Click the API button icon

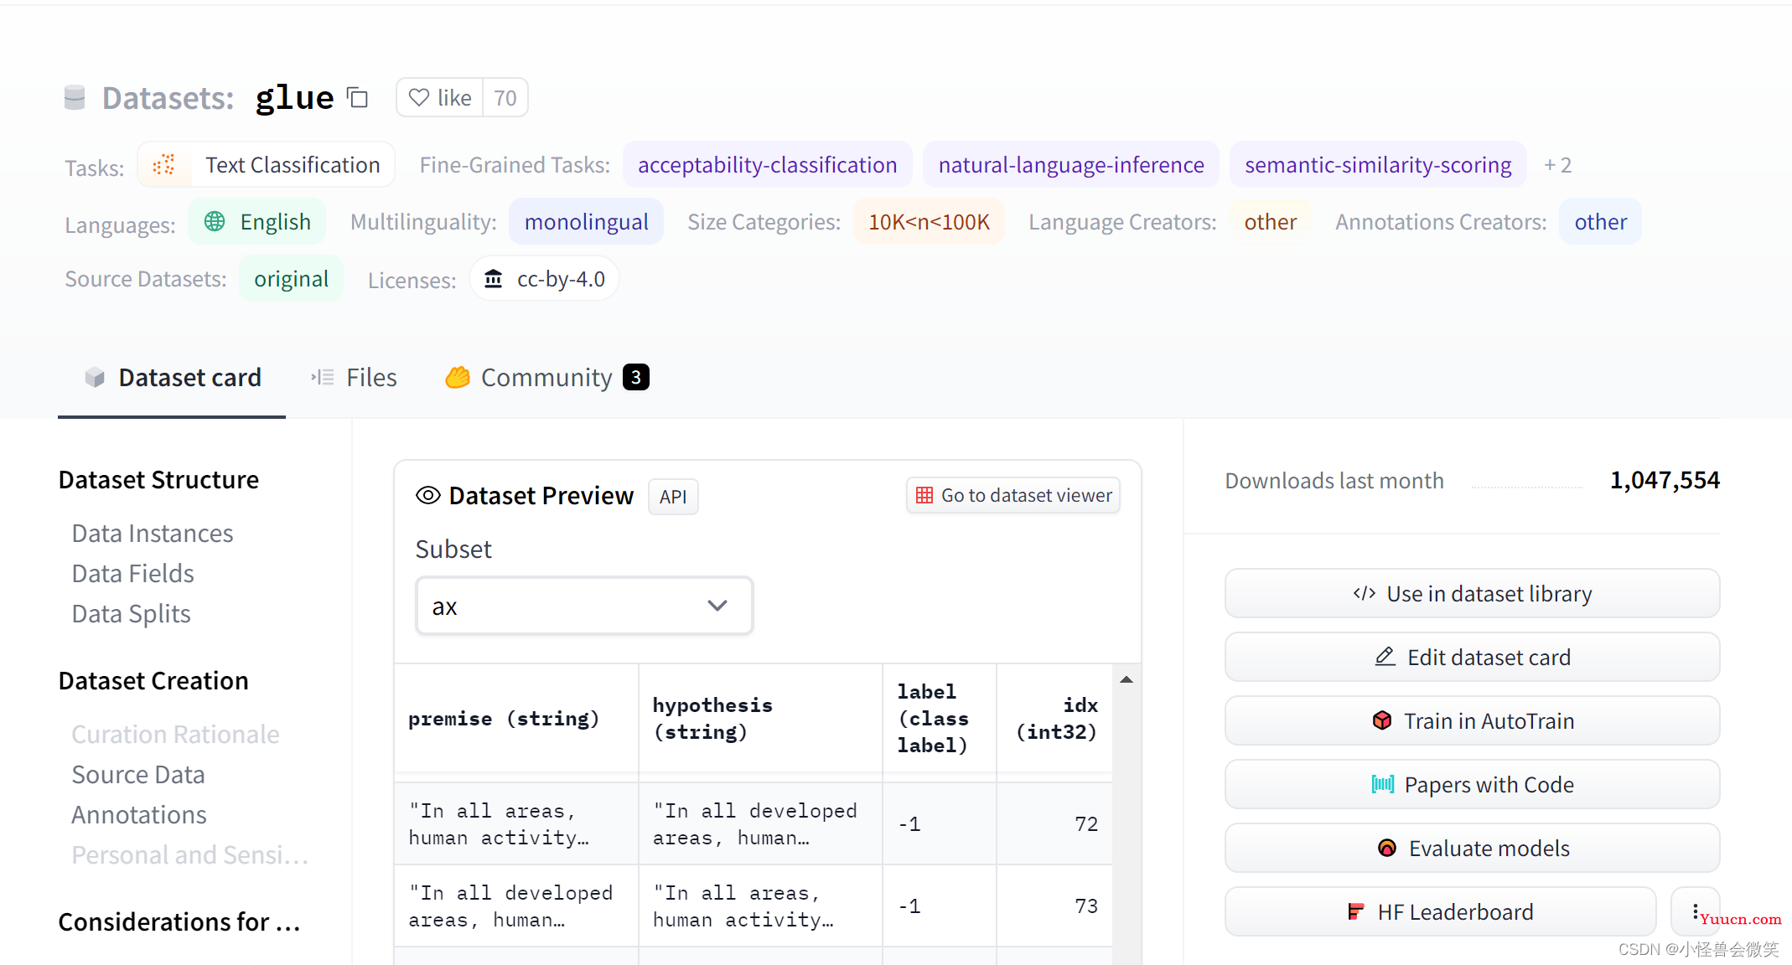point(672,496)
